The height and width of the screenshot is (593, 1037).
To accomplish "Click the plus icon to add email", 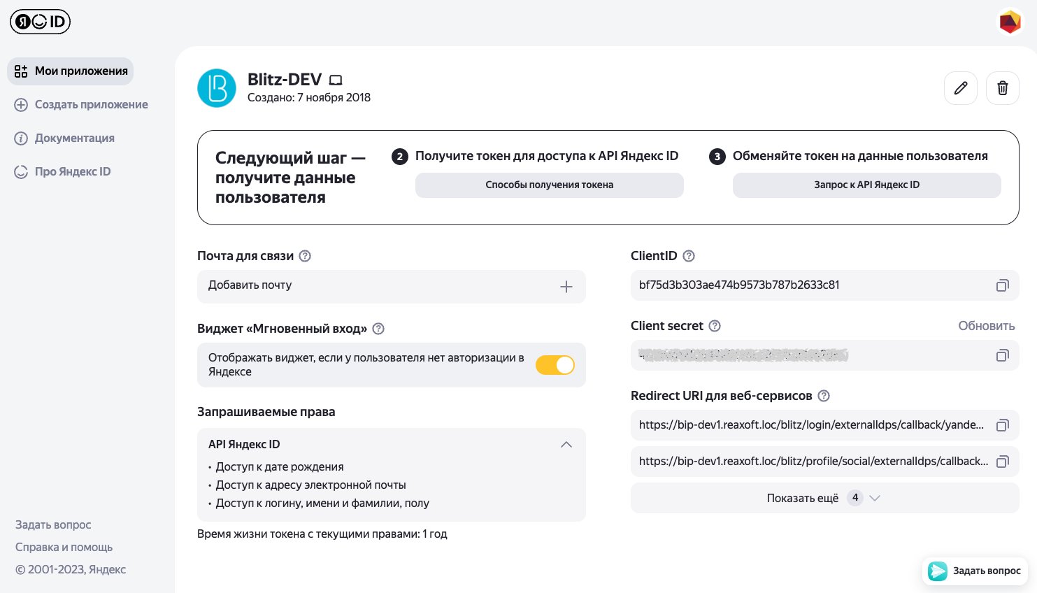I will click(566, 287).
